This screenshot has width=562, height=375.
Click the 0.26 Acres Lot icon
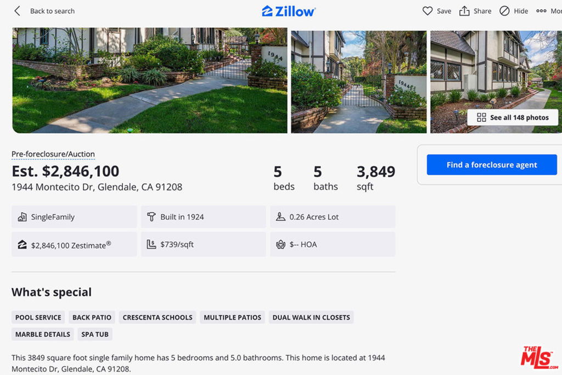[280, 216]
